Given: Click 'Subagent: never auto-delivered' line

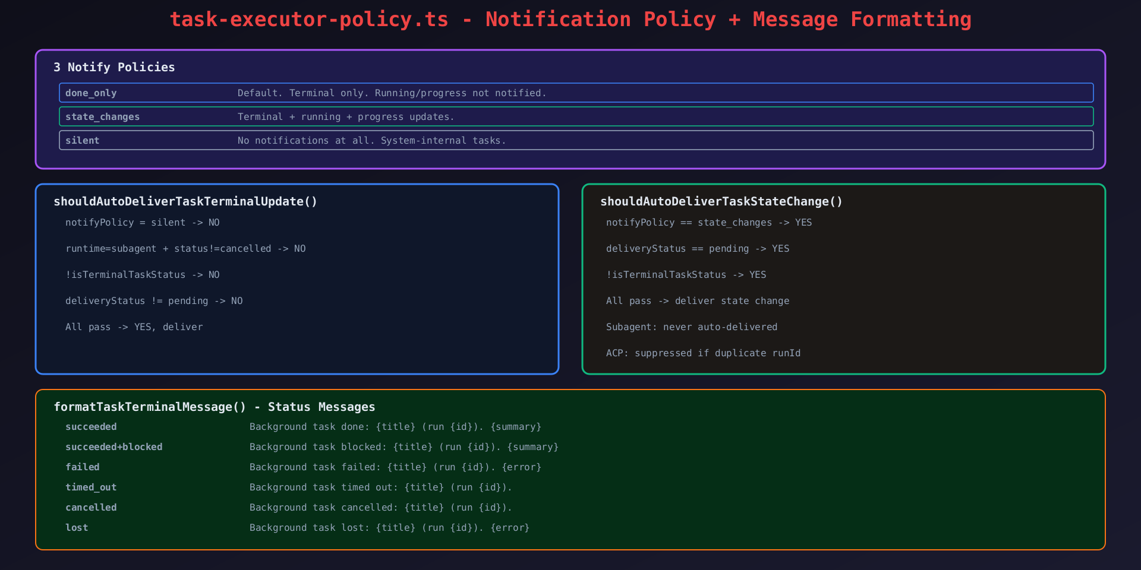Looking at the screenshot, I should click(x=692, y=327).
